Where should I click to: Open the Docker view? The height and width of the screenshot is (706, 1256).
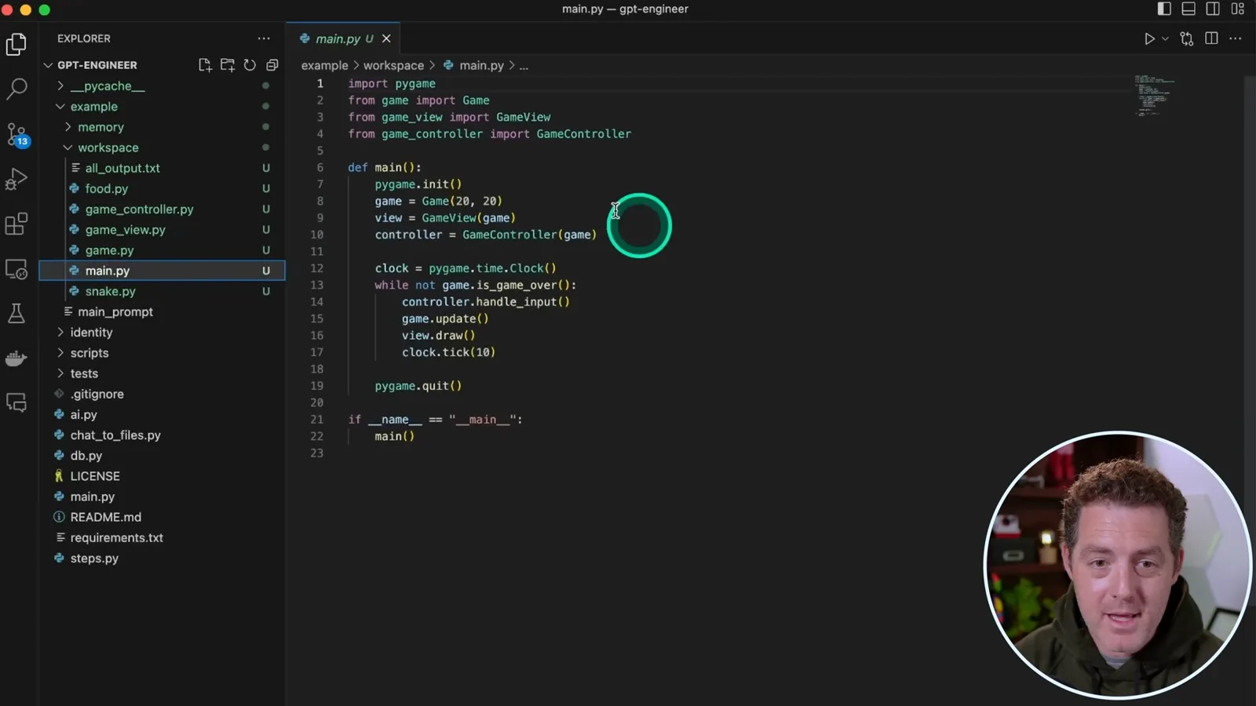click(x=16, y=358)
